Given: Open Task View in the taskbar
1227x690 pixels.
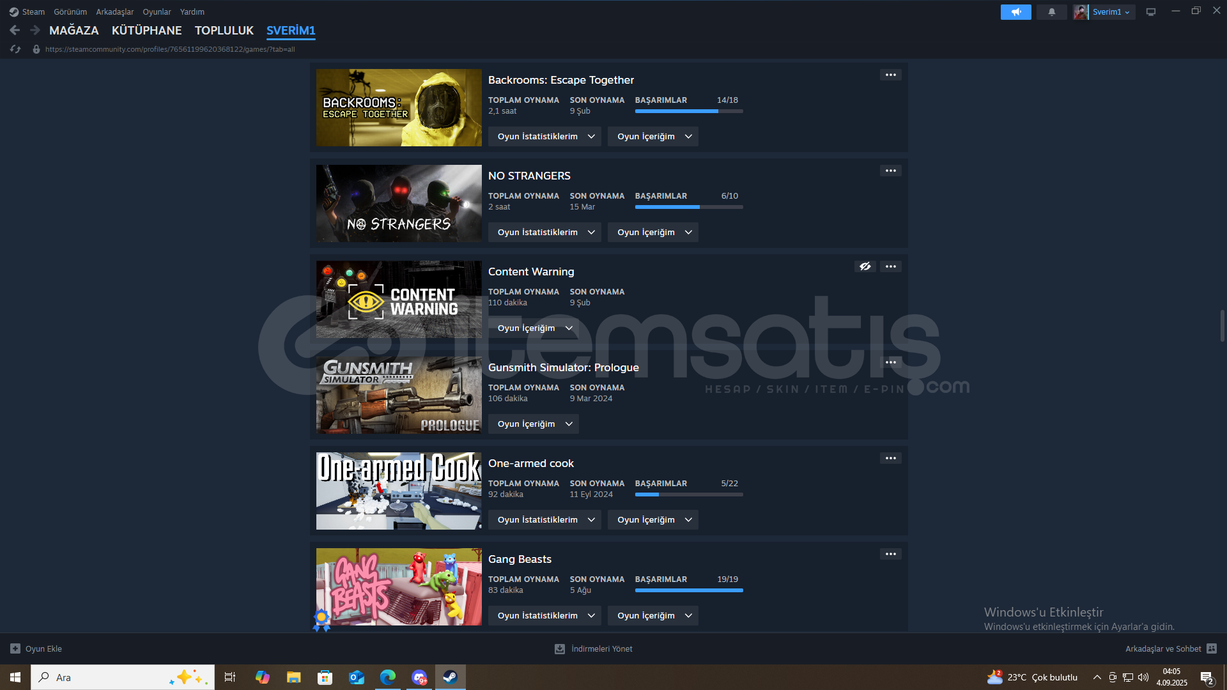Looking at the screenshot, I should click(230, 677).
